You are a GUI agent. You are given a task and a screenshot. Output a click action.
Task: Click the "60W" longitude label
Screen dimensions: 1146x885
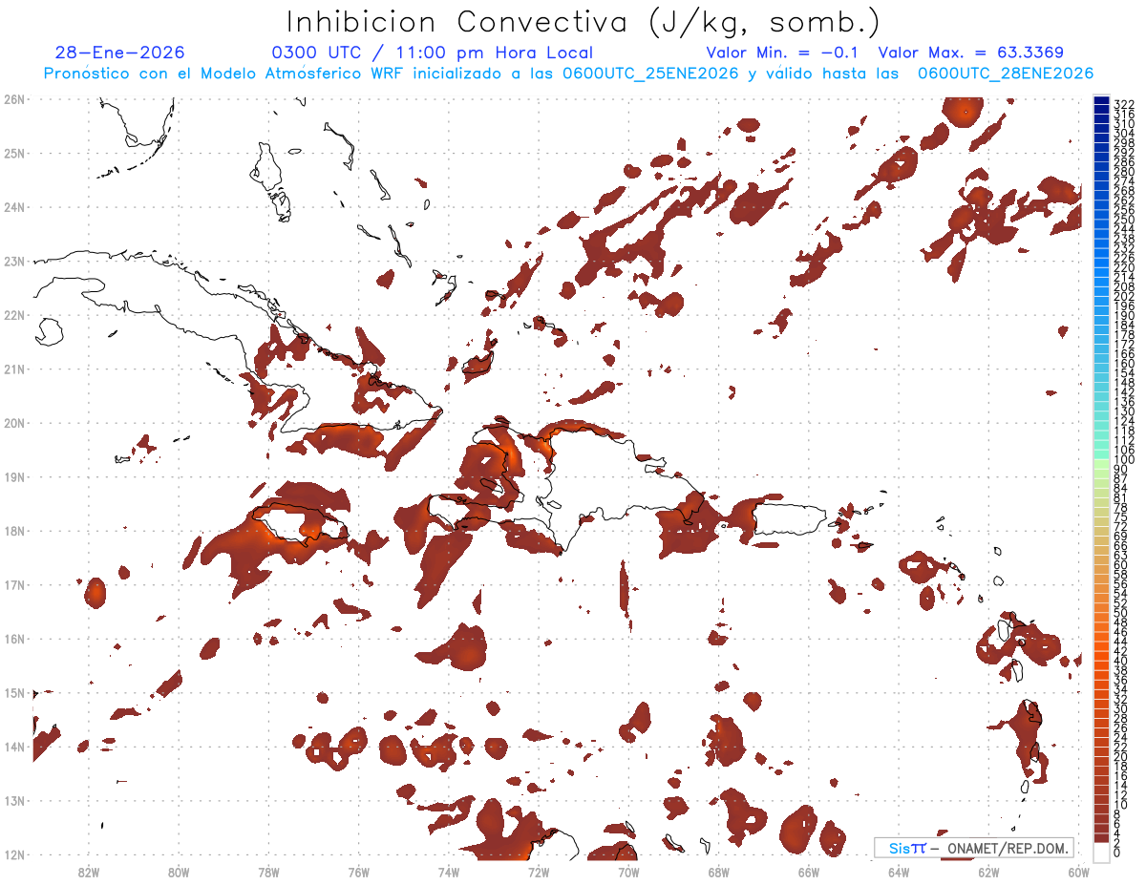click(x=1079, y=872)
